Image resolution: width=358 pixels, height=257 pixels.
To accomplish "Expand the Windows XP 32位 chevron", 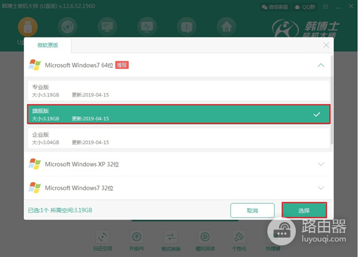I will tap(321, 164).
